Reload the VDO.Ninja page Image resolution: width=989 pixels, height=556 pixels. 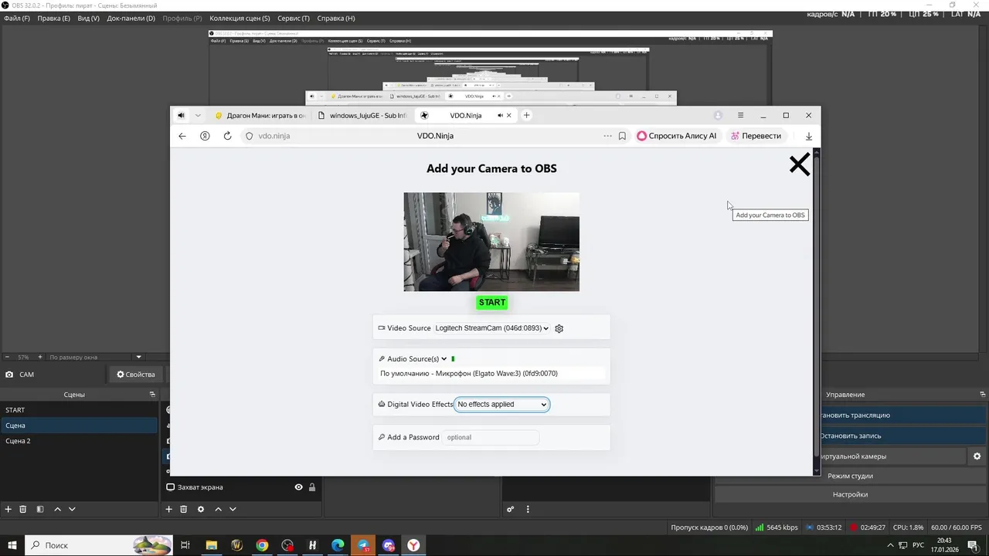pos(227,136)
